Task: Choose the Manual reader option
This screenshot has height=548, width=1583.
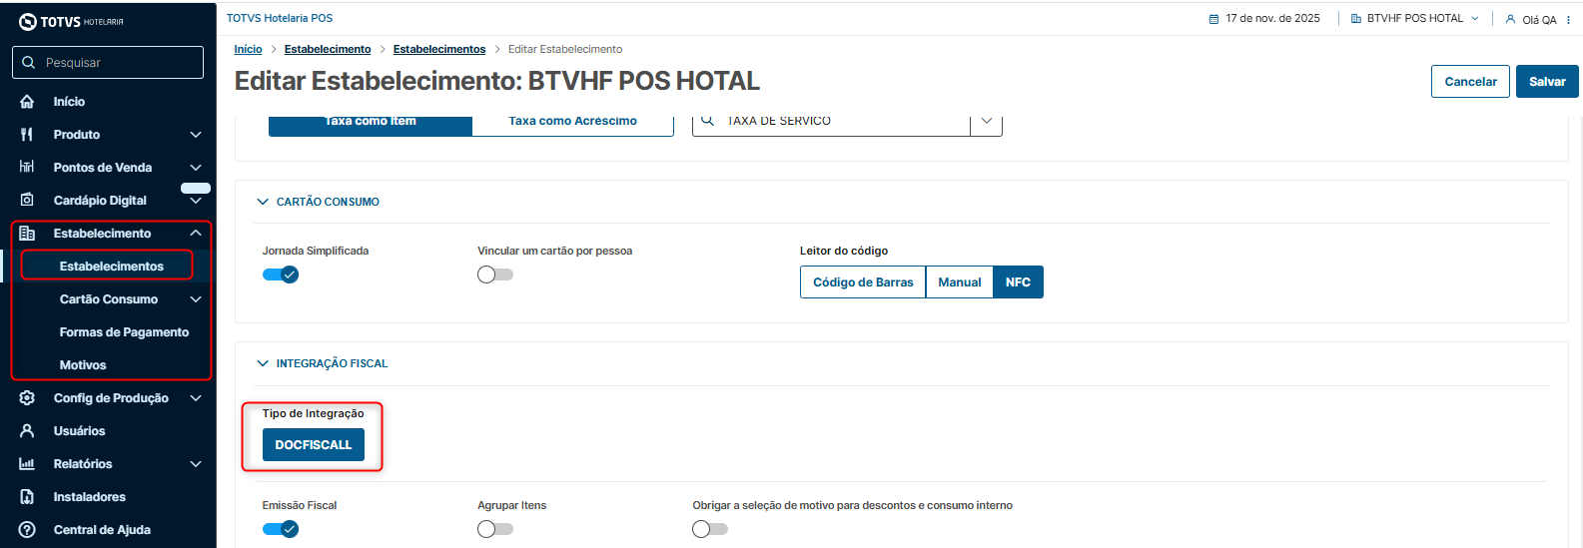Action: pos(959,282)
